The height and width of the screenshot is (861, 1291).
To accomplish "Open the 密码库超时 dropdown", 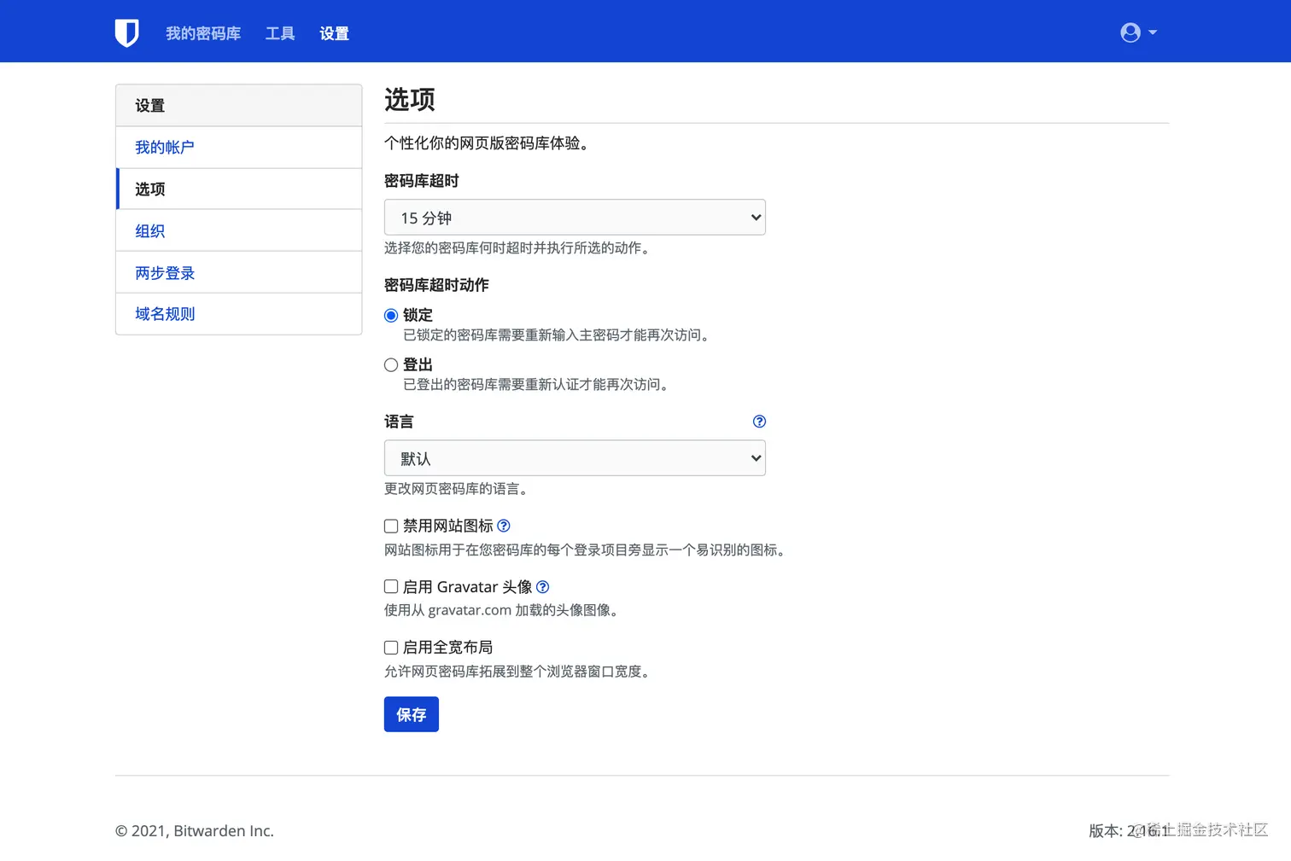I will coord(574,218).
